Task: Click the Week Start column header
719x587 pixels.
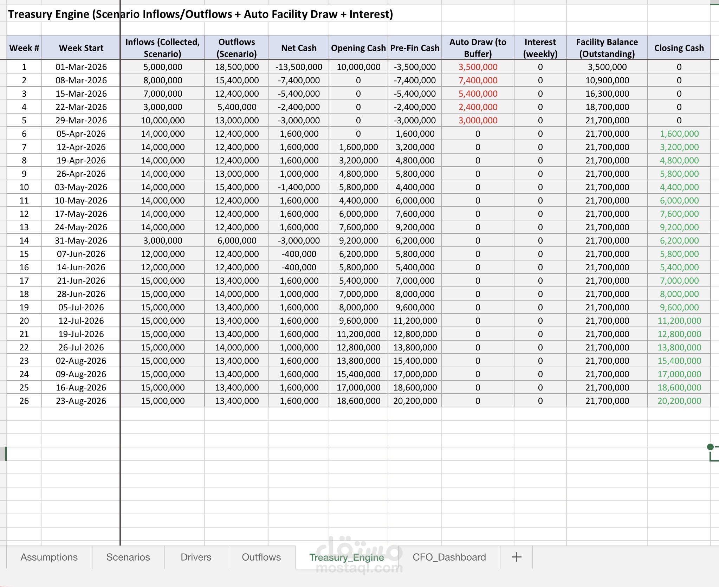Action: (81, 48)
